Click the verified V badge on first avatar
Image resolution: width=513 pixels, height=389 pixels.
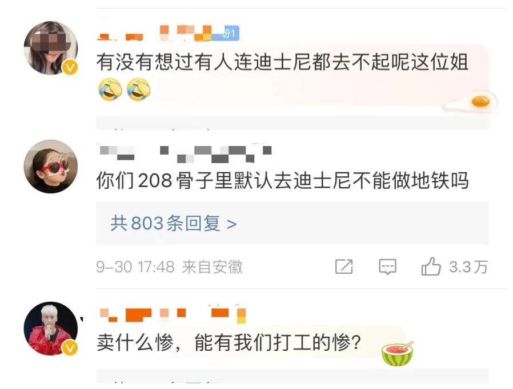click(70, 68)
